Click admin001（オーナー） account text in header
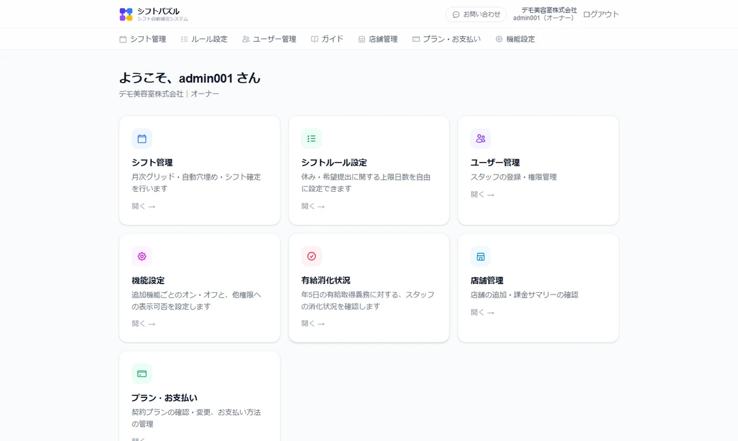 coord(544,18)
